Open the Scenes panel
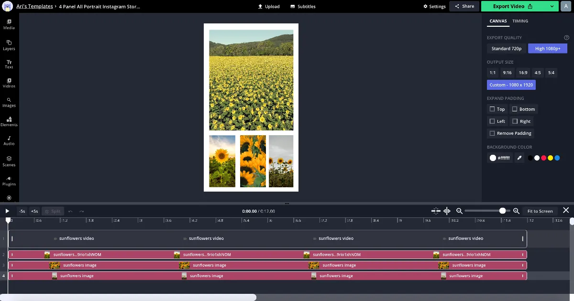574x301 pixels. (x=9, y=161)
